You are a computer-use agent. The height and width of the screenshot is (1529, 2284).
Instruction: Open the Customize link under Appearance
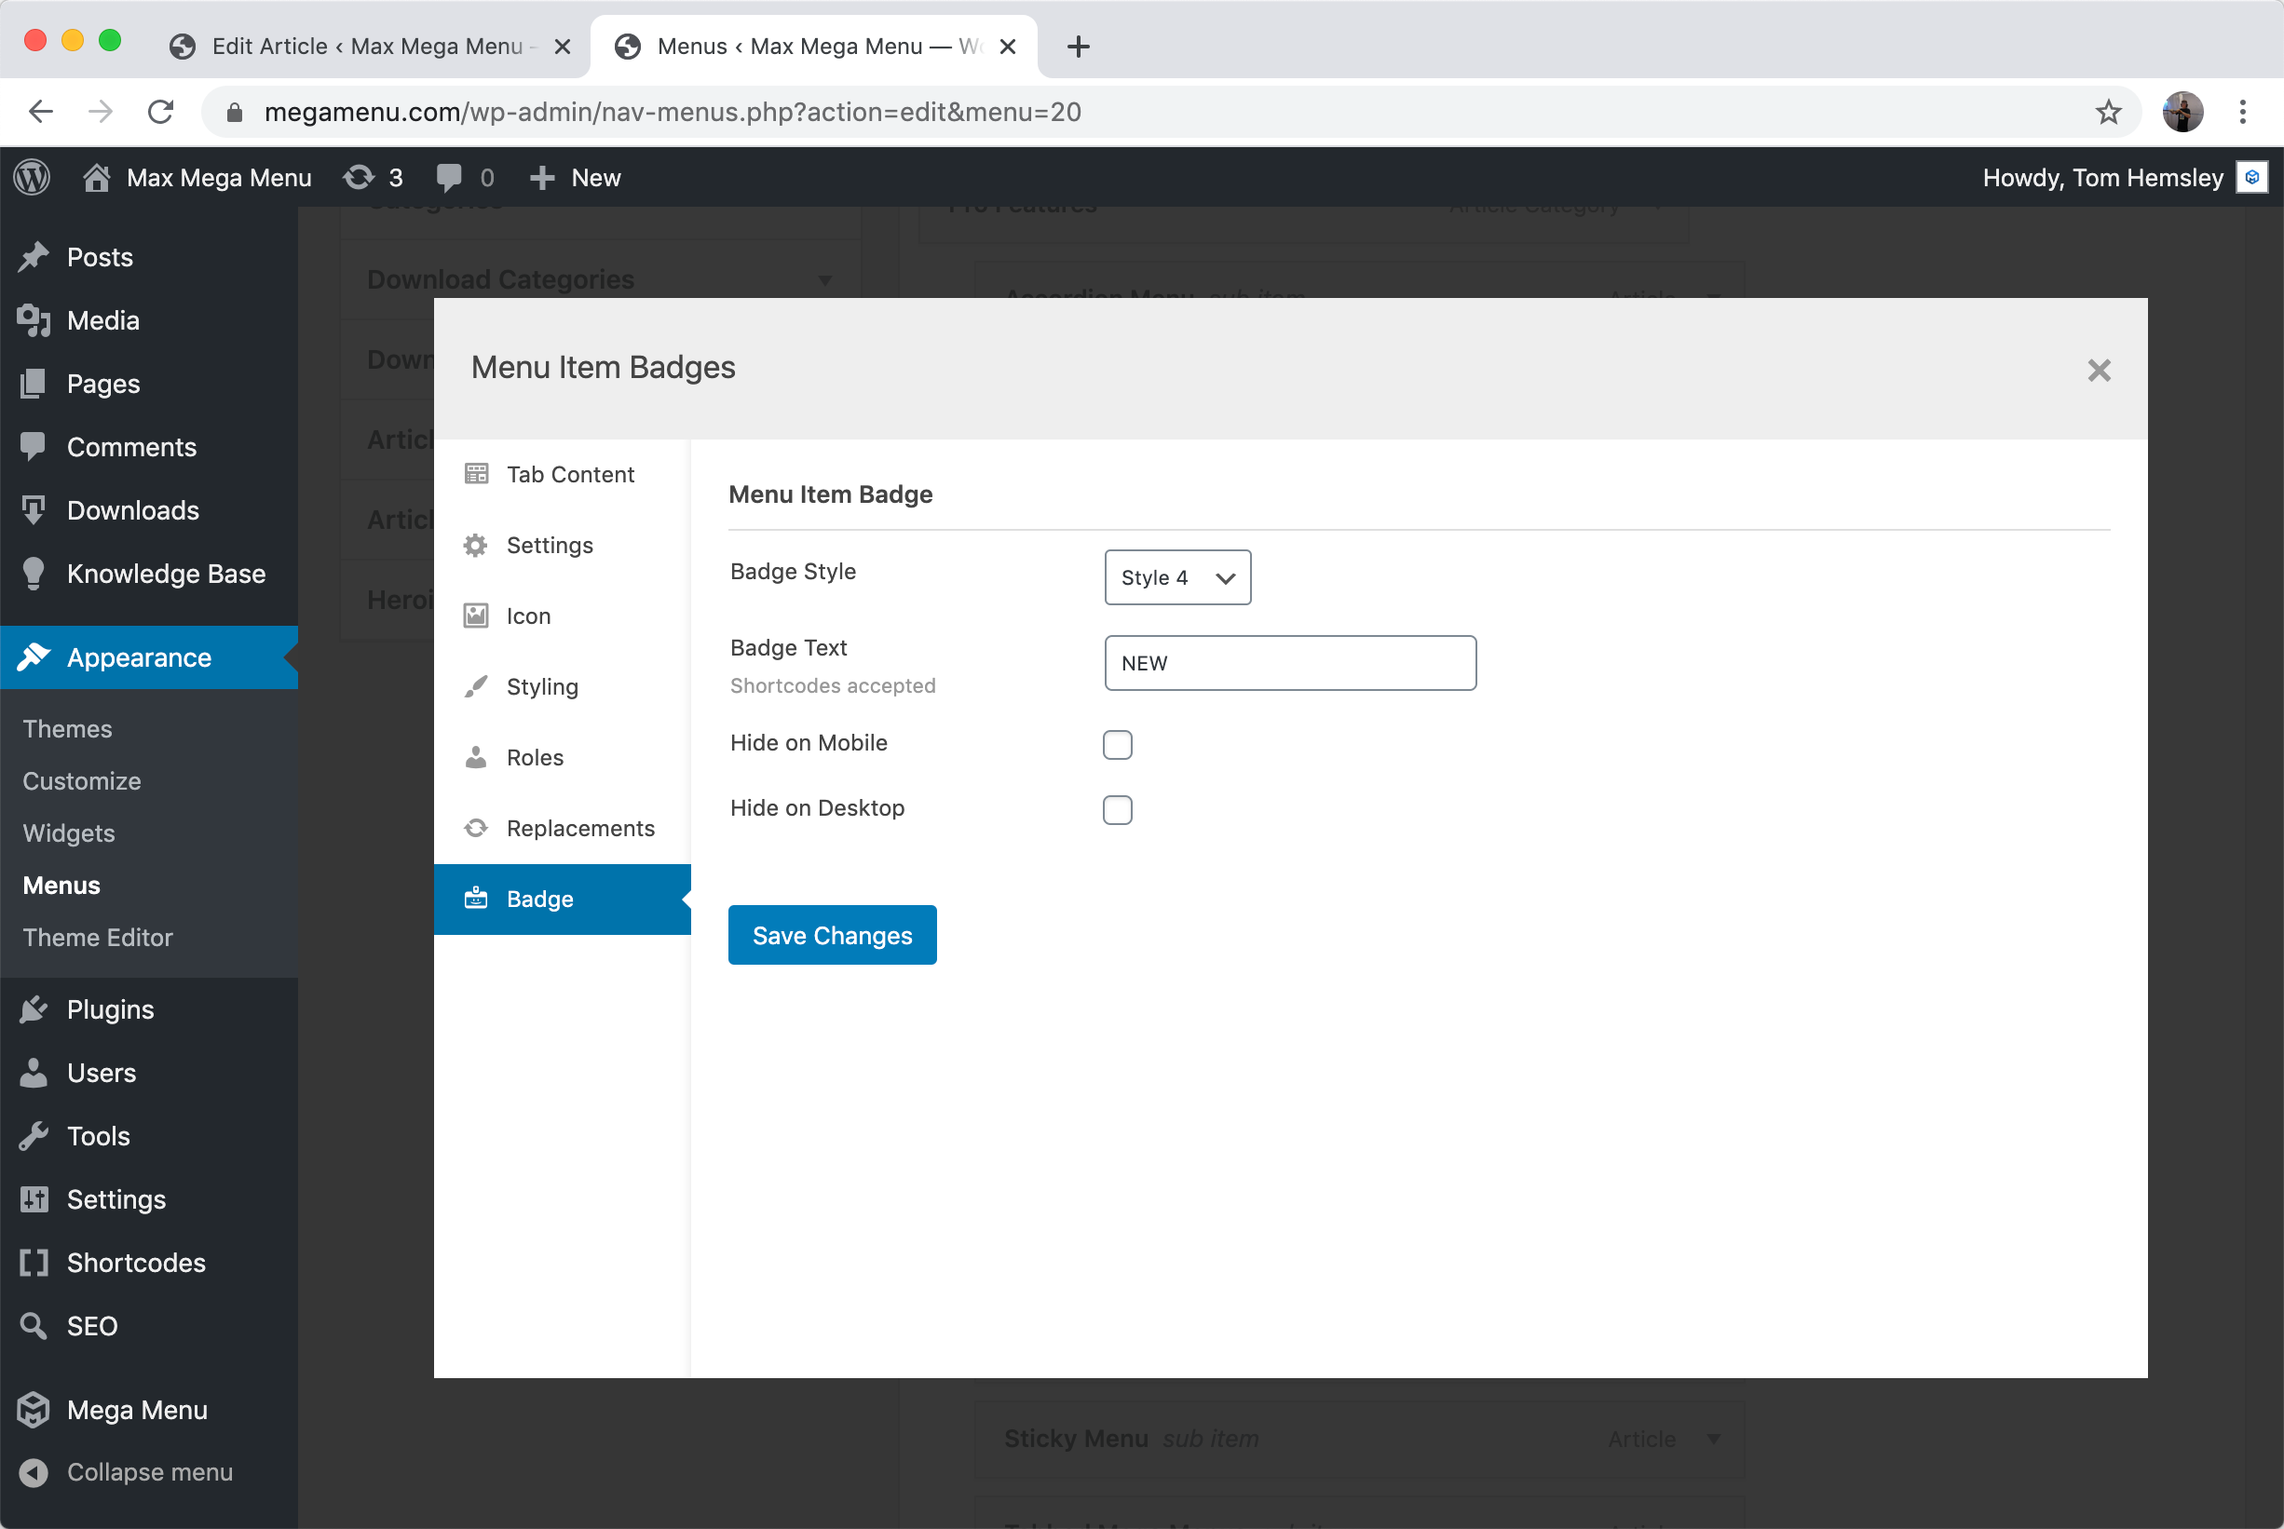82,781
